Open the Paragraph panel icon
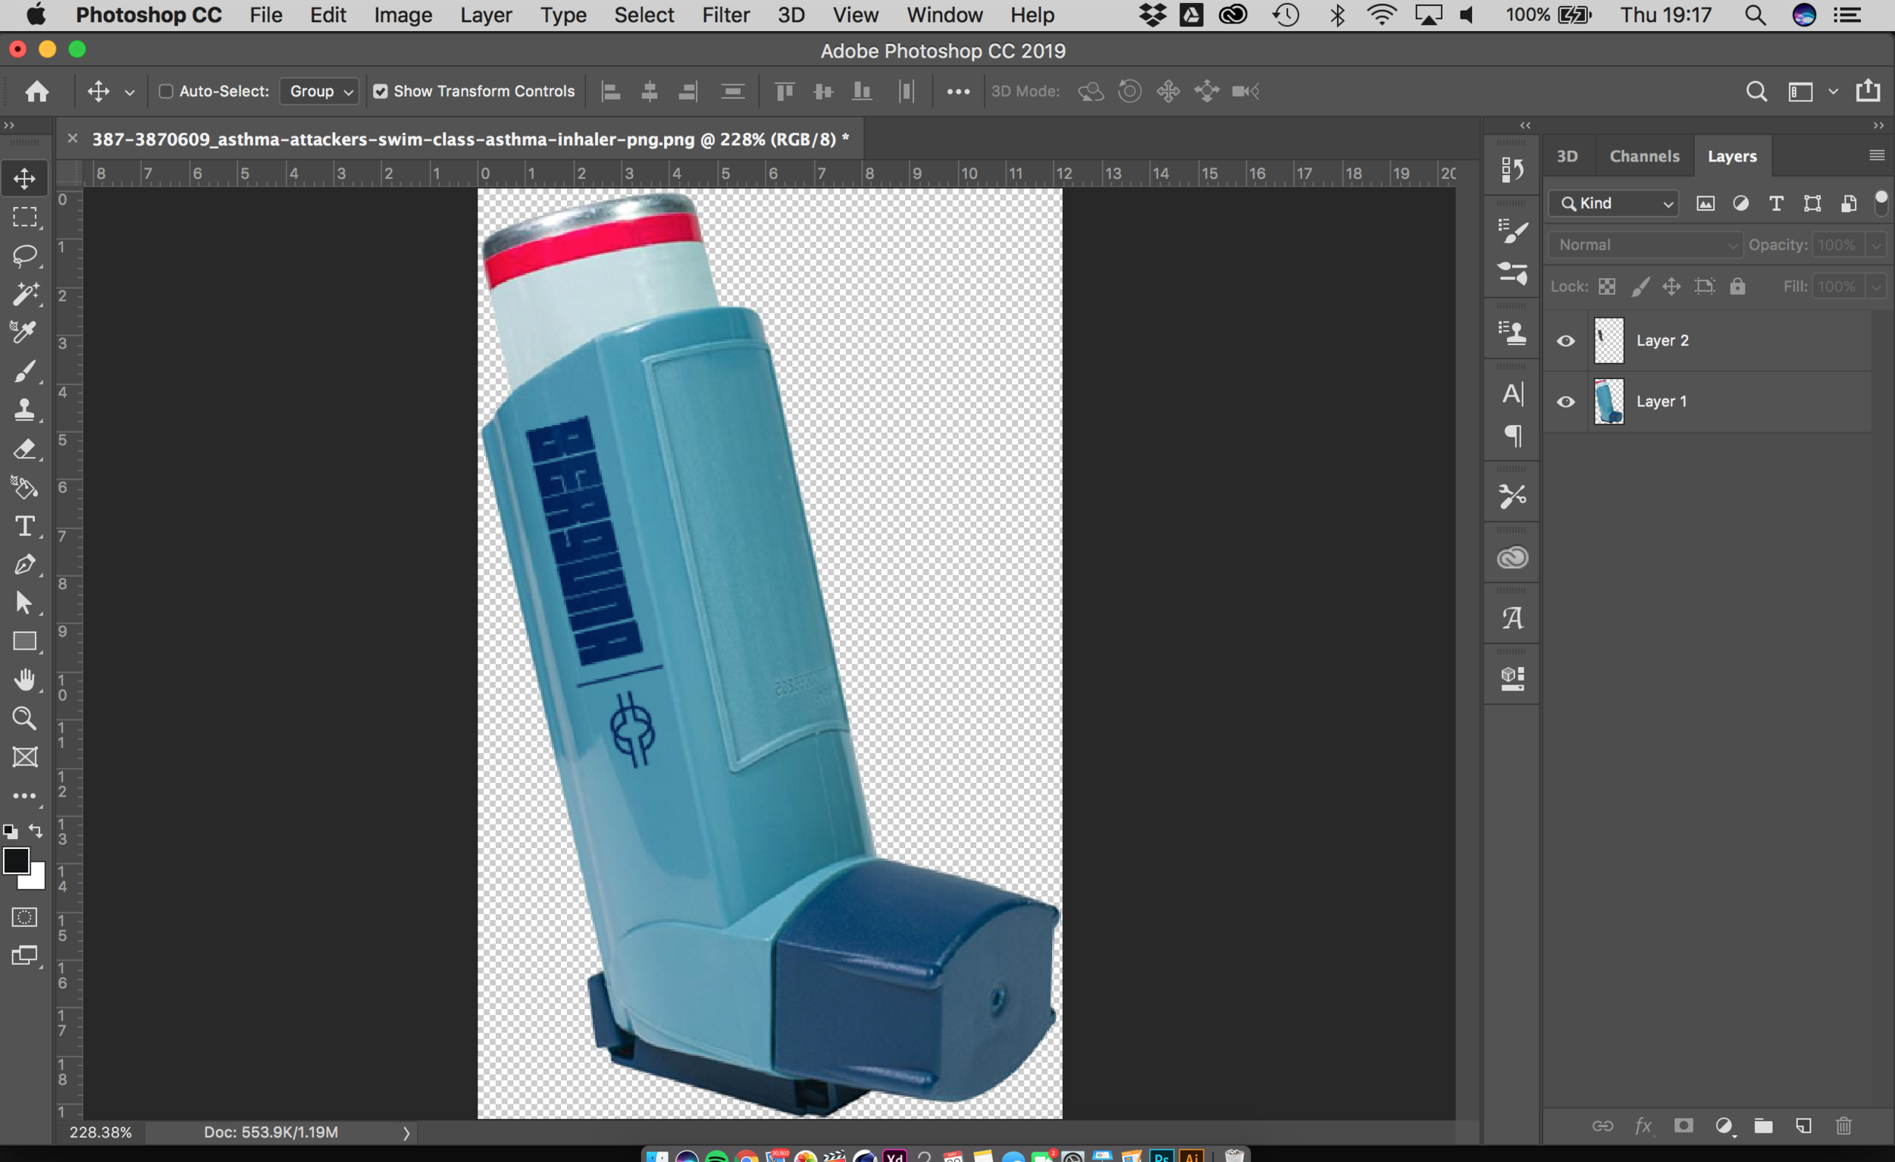This screenshot has height=1162, width=1895. pyautogui.click(x=1512, y=436)
